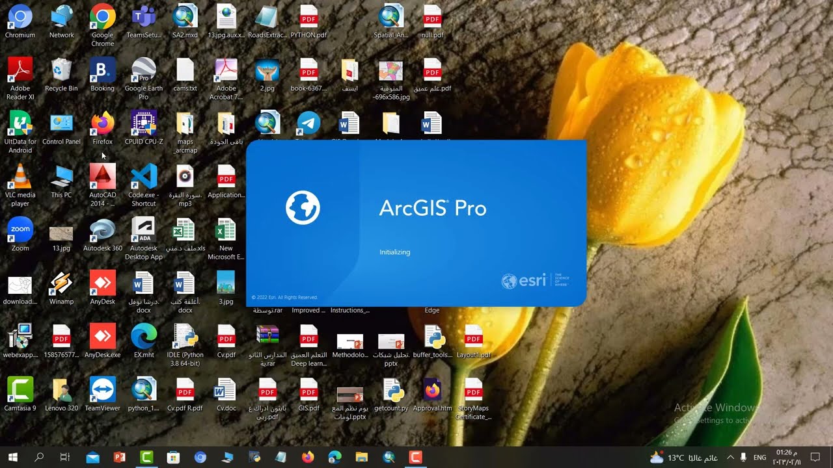
Task: Launch Camtasia 9 desktop shortcut
Action: [20, 395]
